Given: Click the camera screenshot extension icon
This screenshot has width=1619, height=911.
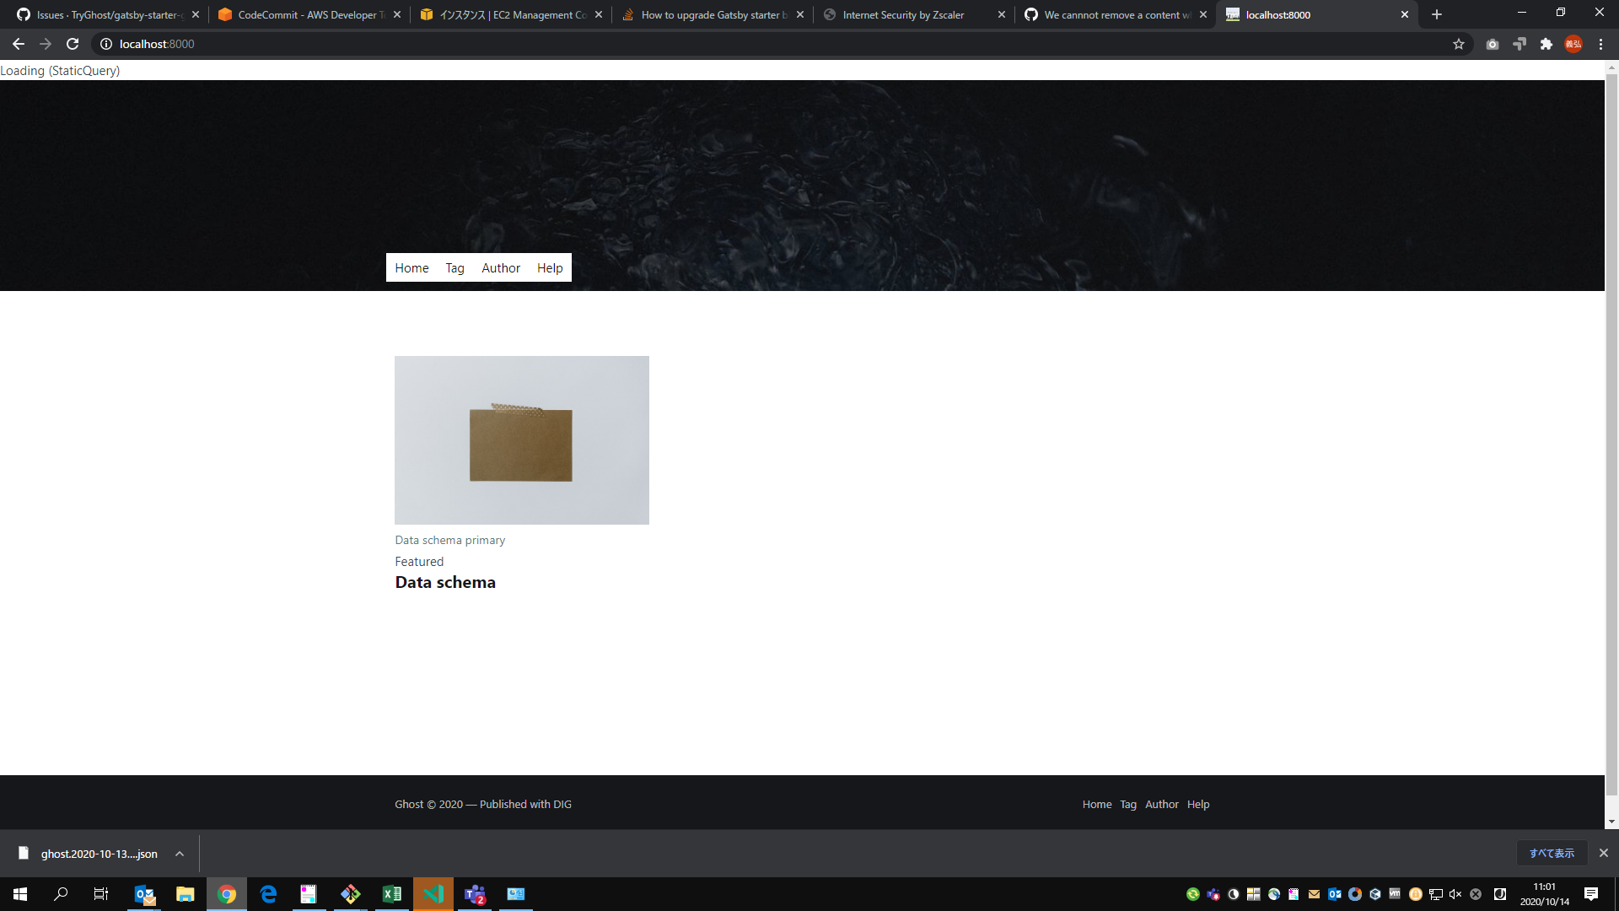Looking at the screenshot, I should point(1492,44).
